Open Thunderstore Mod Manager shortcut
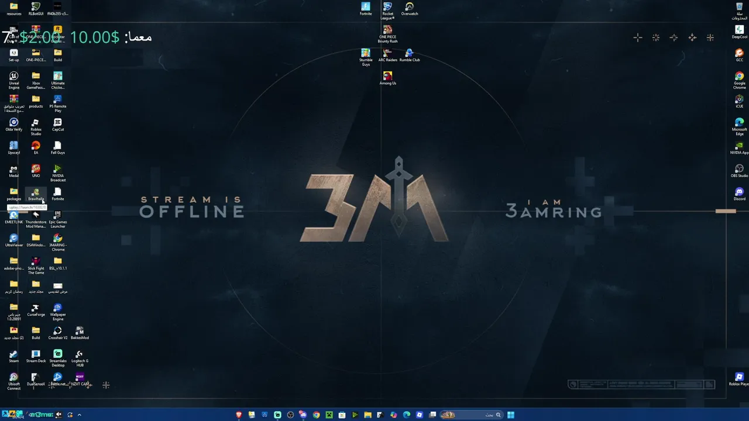This screenshot has height=421, width=749. (36, 219)
